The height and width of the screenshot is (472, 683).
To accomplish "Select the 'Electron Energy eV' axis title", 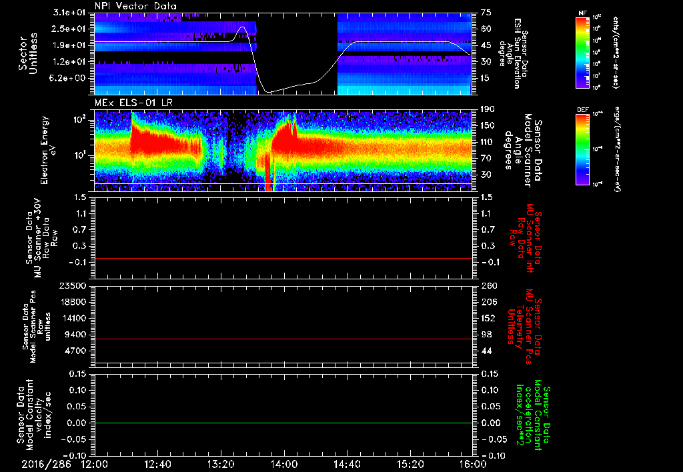I will tap(48, 150).
